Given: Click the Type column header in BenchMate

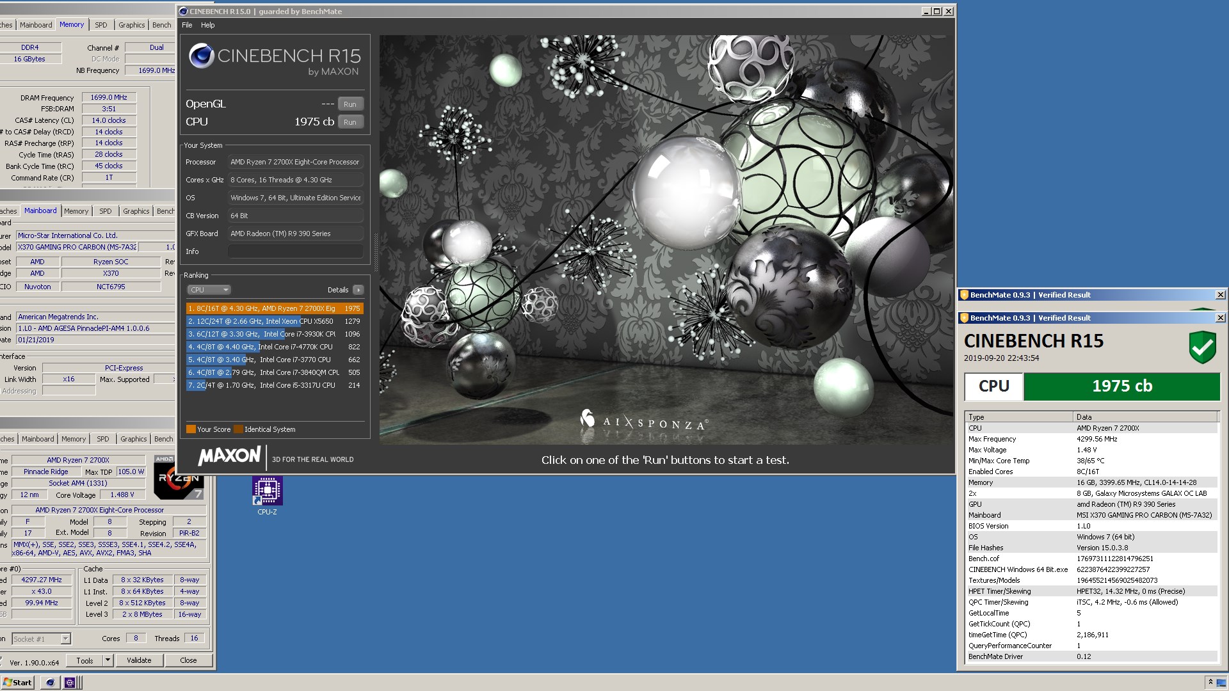Looking at the screenshot, I should (x=1019, y=417).
